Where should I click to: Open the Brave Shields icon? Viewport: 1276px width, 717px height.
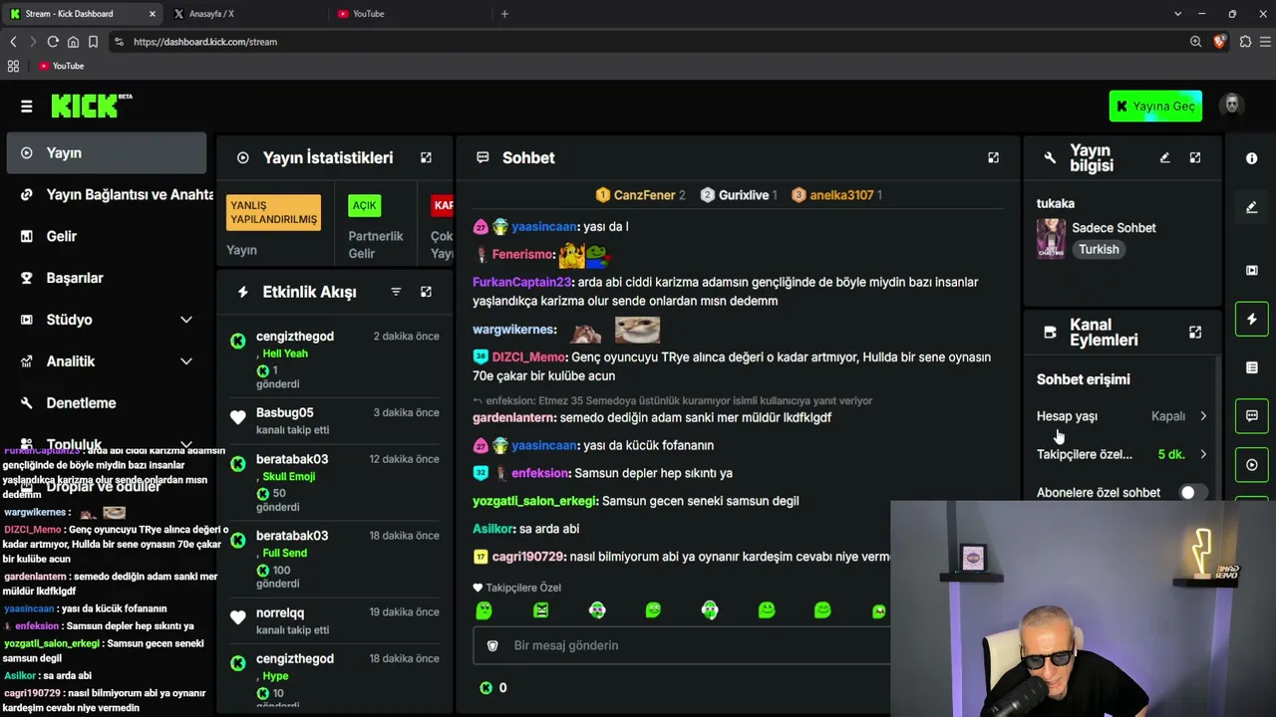1220,42
